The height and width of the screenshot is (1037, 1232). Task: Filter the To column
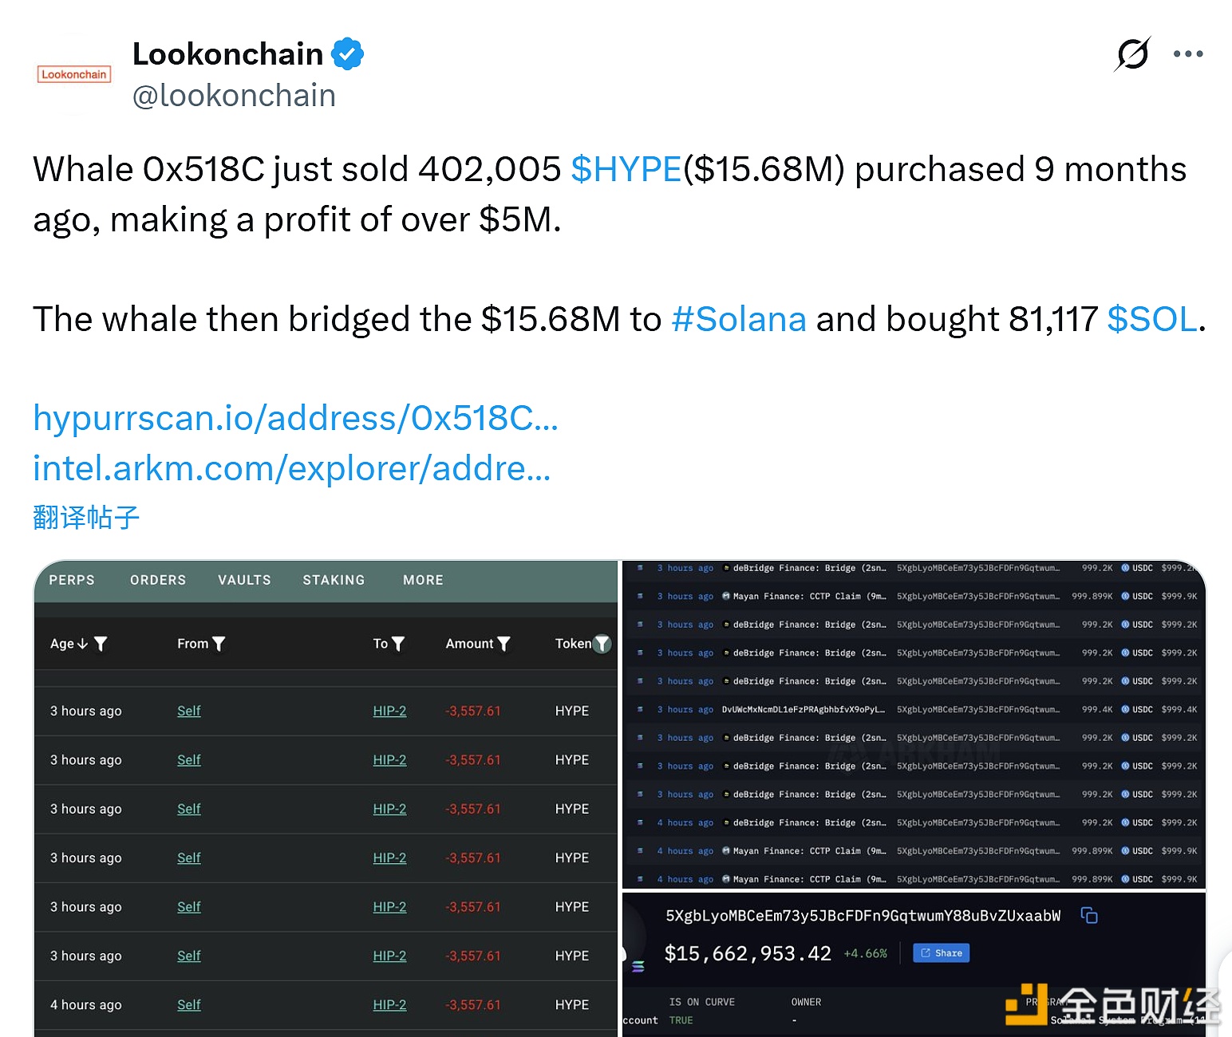[398, 644]
